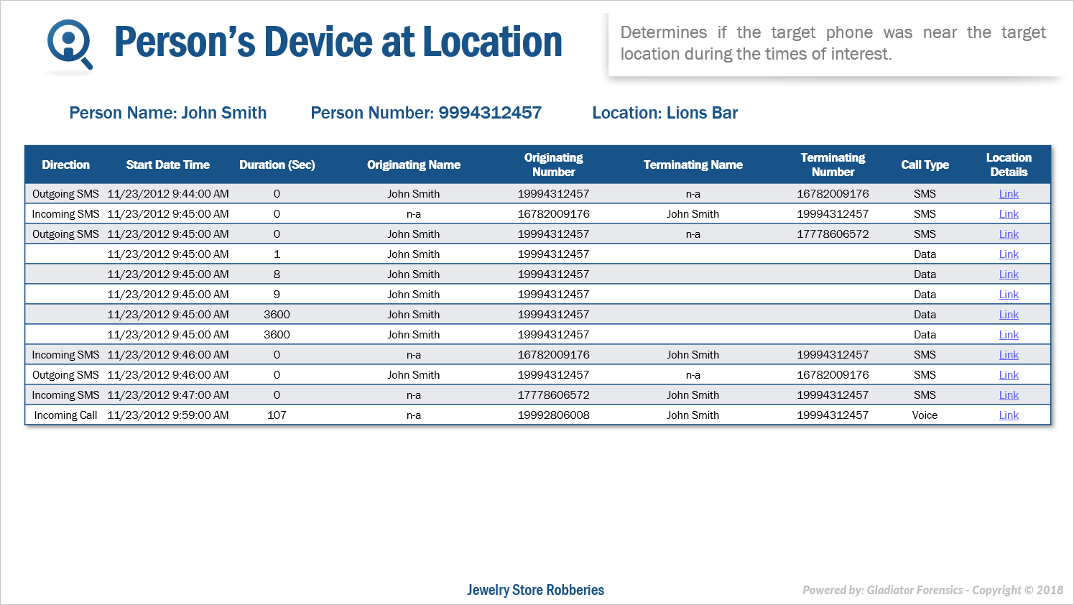Click the Call Type column header
1074x605 pixels.
pos(925,165)
